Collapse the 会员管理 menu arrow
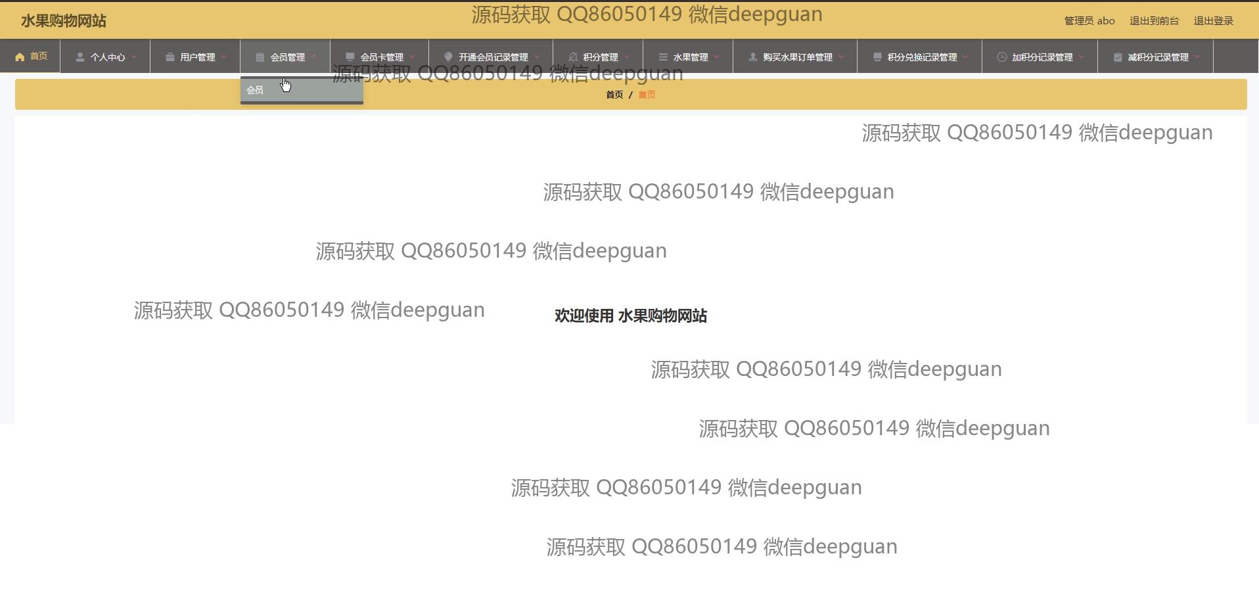 [314, 57]
